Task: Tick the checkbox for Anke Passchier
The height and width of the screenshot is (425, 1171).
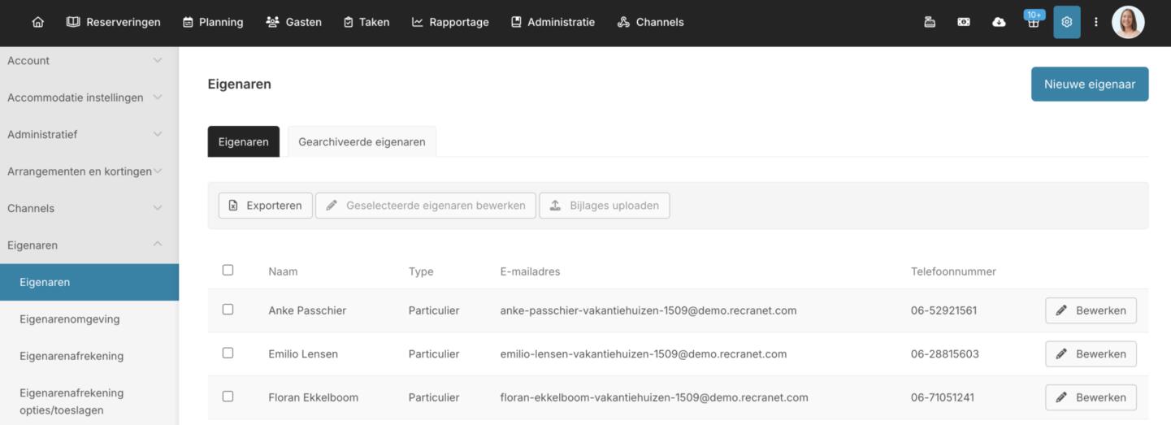Action: pyautogui.click(x=228, y=310)
